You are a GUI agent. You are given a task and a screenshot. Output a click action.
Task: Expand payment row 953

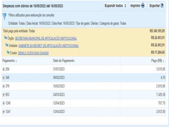pos(3,95)
